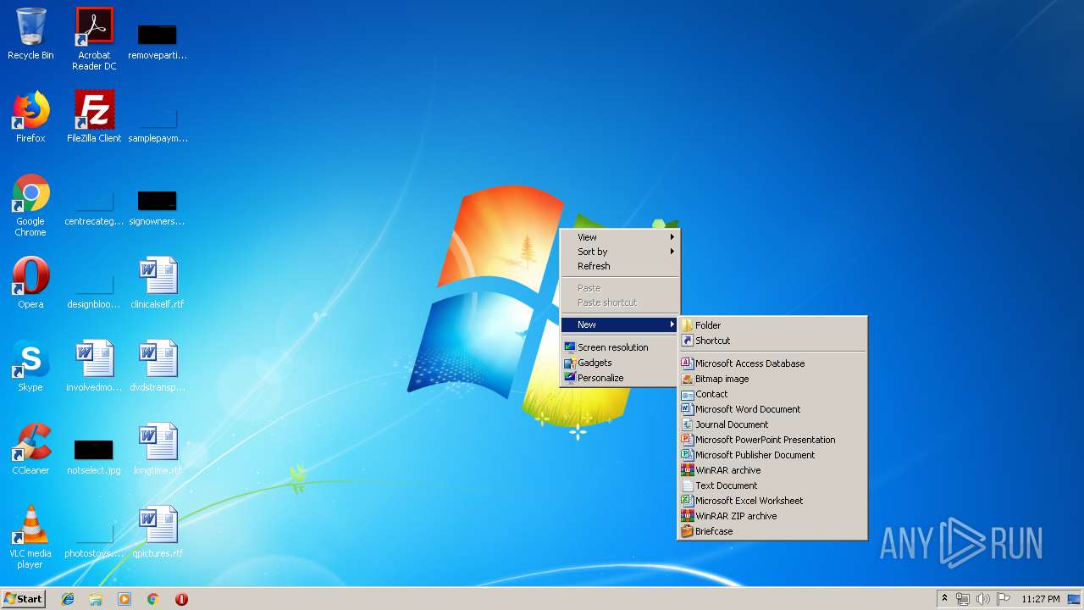Select the involvedmo... Word document icon
This screenshot has width=1084, height=610.
(x=94, y=366)
